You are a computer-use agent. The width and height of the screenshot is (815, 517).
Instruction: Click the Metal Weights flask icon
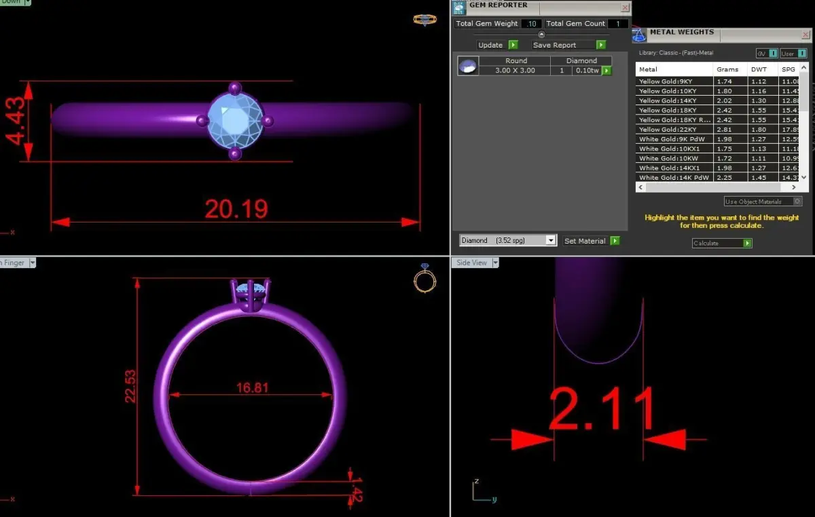tap(638, 35)
